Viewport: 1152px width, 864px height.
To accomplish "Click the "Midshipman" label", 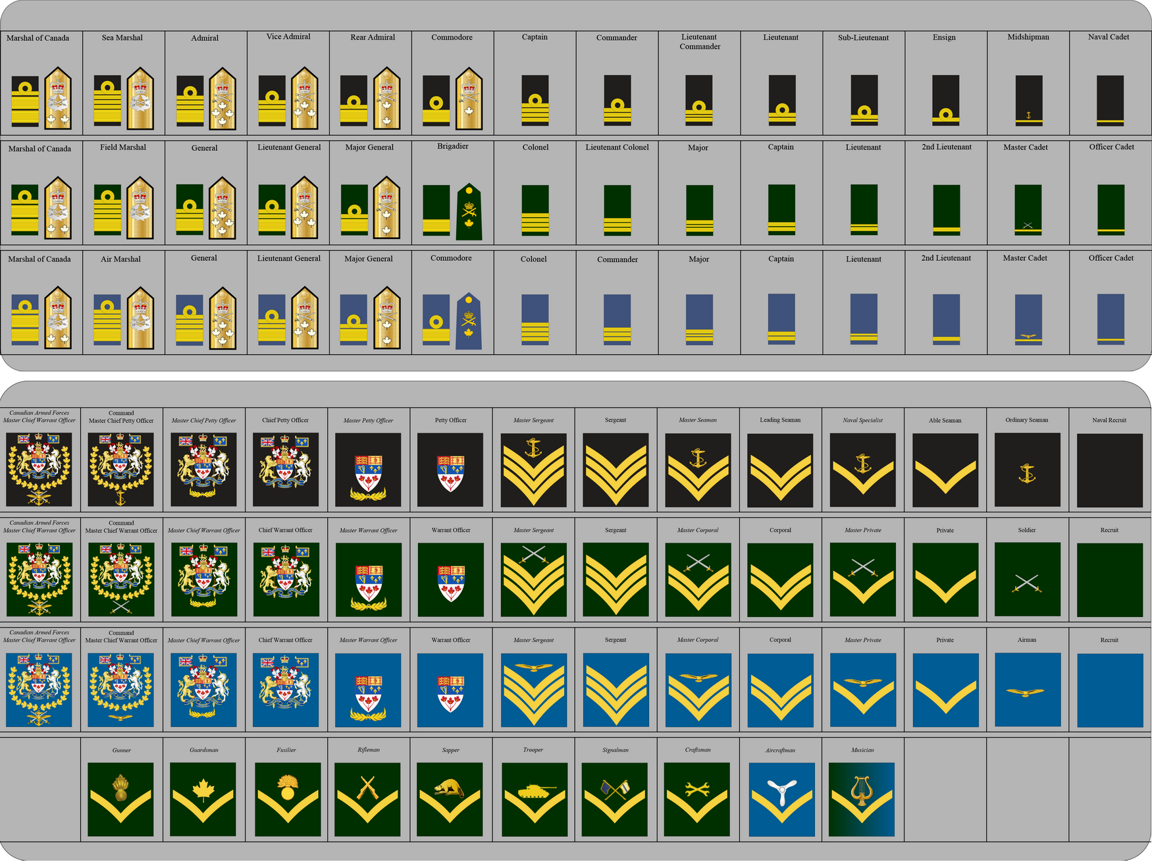I will coord(1028,37).
